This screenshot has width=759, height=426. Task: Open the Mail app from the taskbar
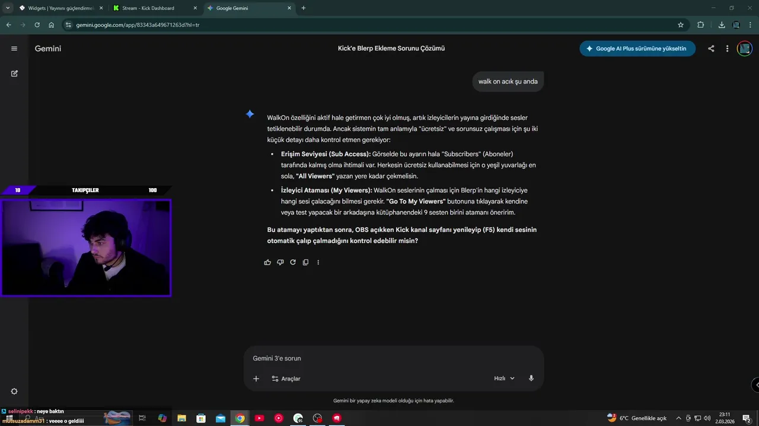(x=221, y=418)
